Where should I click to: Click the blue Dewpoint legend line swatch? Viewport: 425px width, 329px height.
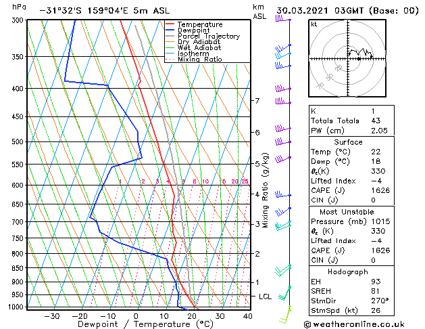170,30
